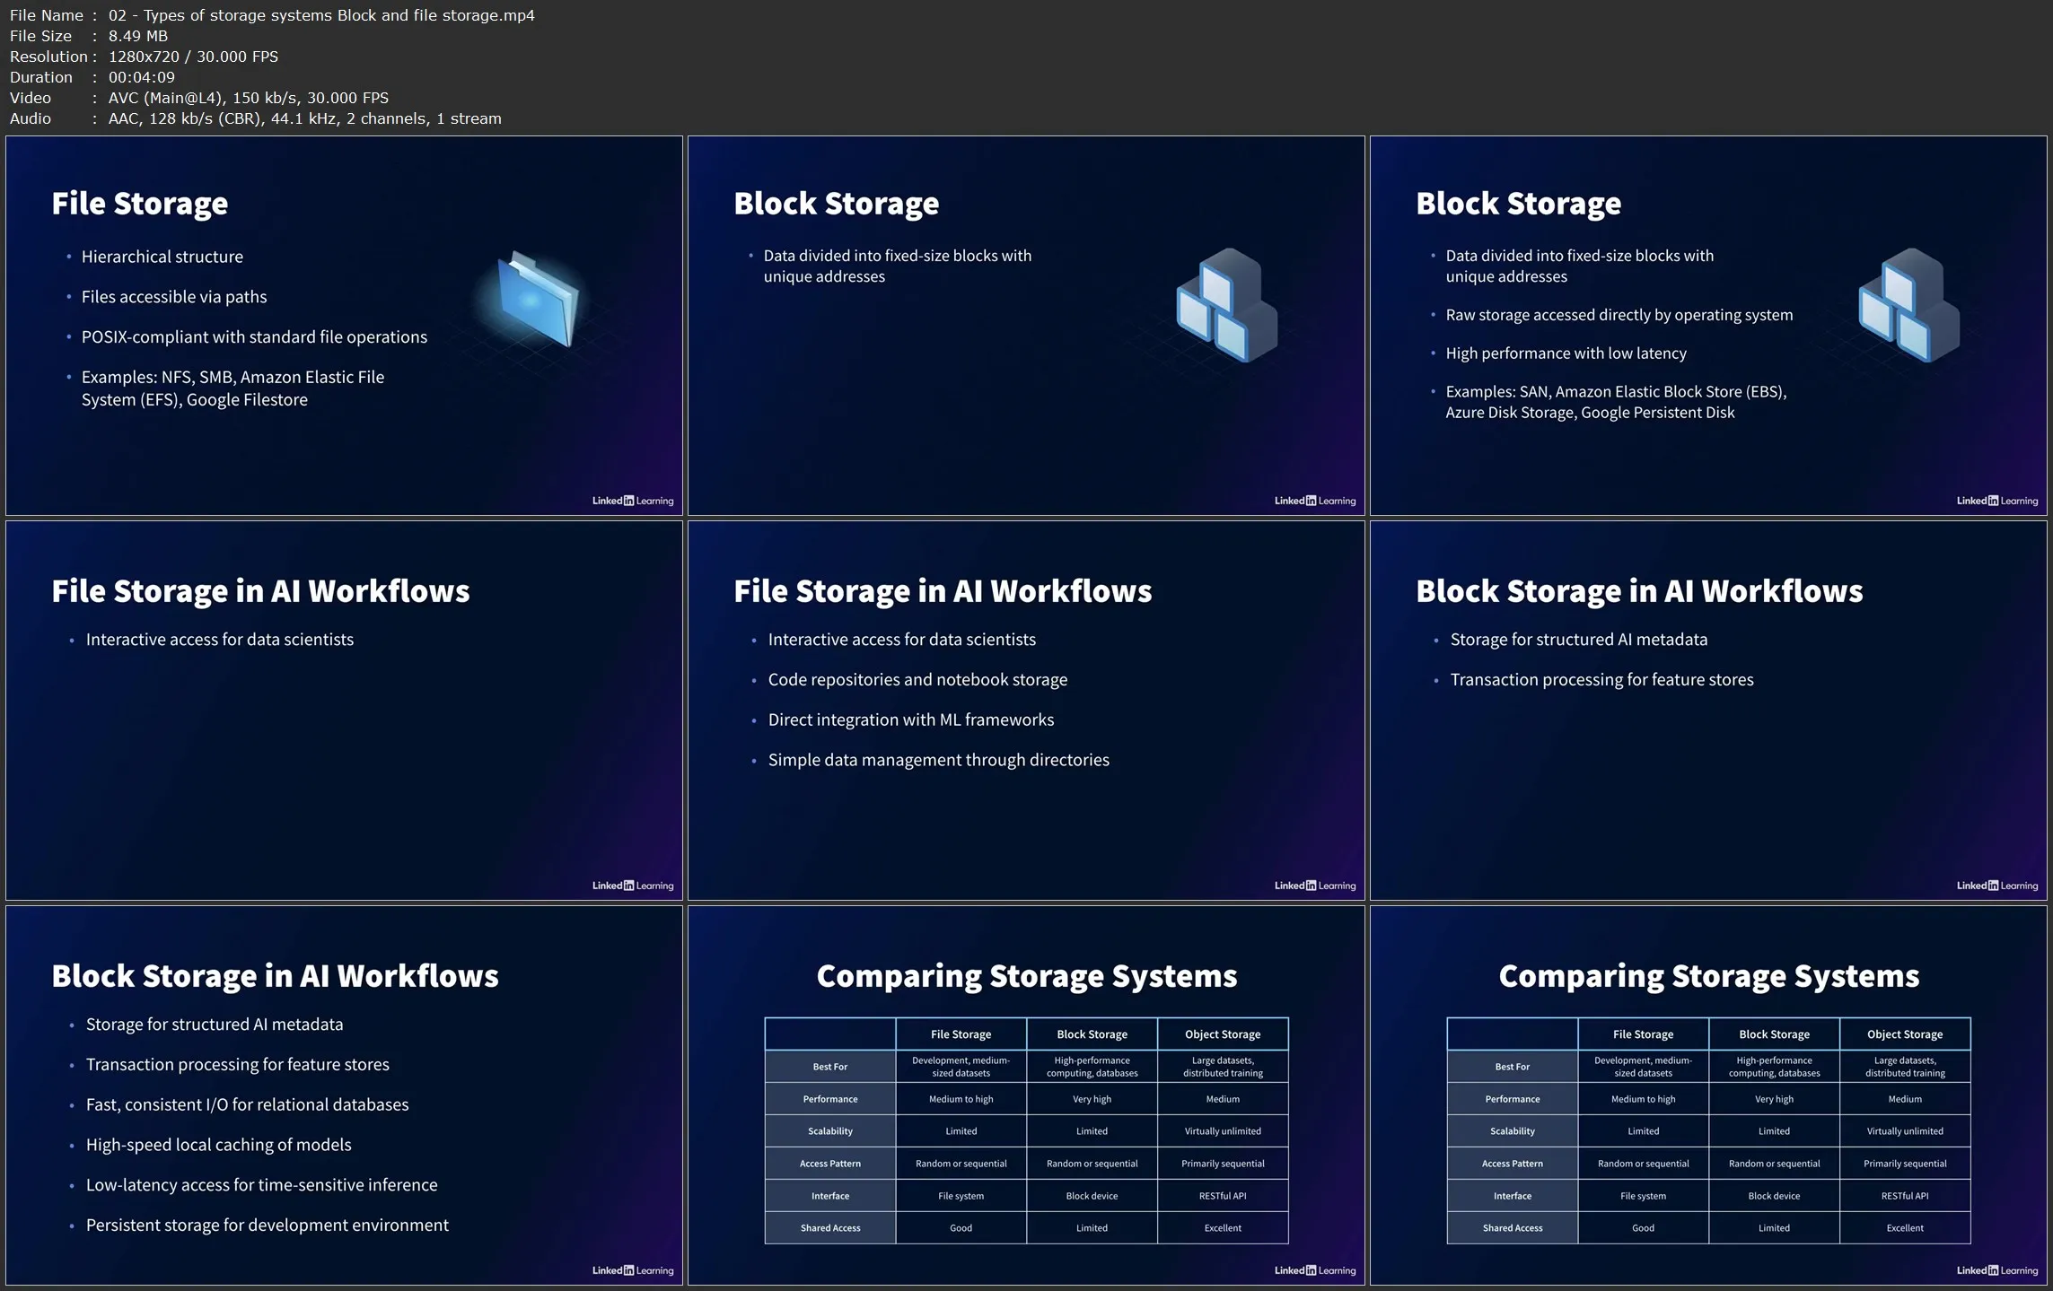Click 'Persistent storage for development environment' bullet
This screenshot has height=1291, width=2053.
tap(267, 1226)
